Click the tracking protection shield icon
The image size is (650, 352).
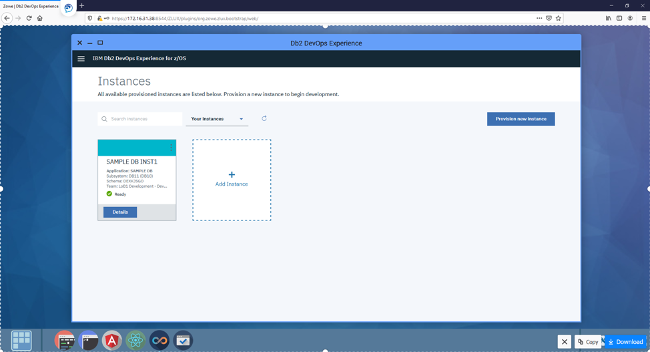click(90, 18)
